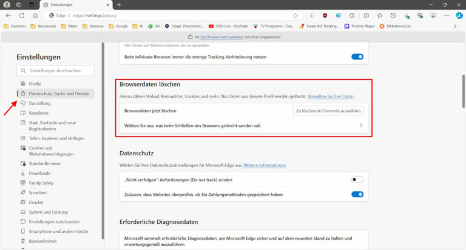Open the Kameras bookmarks folder
Screen dimensions: 466x250
93,26
